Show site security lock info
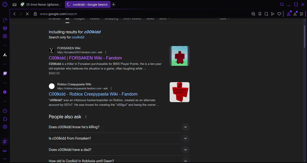This screenshot has width=307, height=163. 35,14
